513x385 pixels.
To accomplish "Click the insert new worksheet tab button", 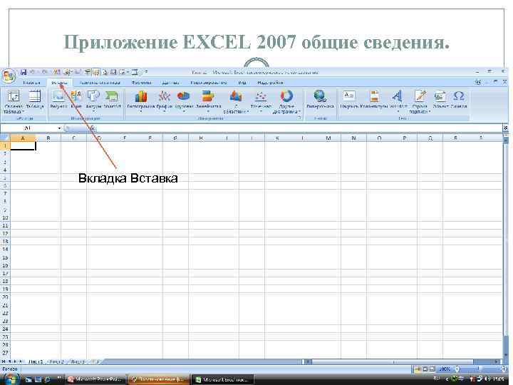I will (95, 361).
